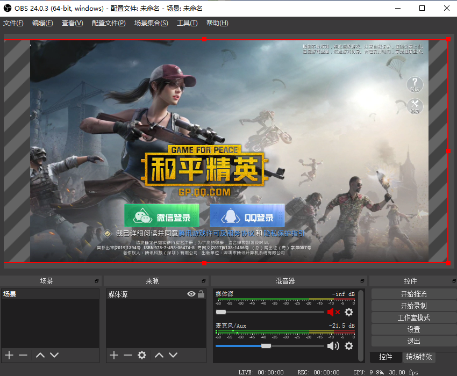The image size is (457, 376).
Task: Click the -21.5 dB level text
Action: pos(341,326)
